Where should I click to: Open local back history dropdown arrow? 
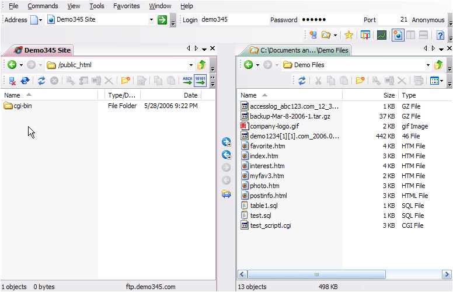[257, 65]
